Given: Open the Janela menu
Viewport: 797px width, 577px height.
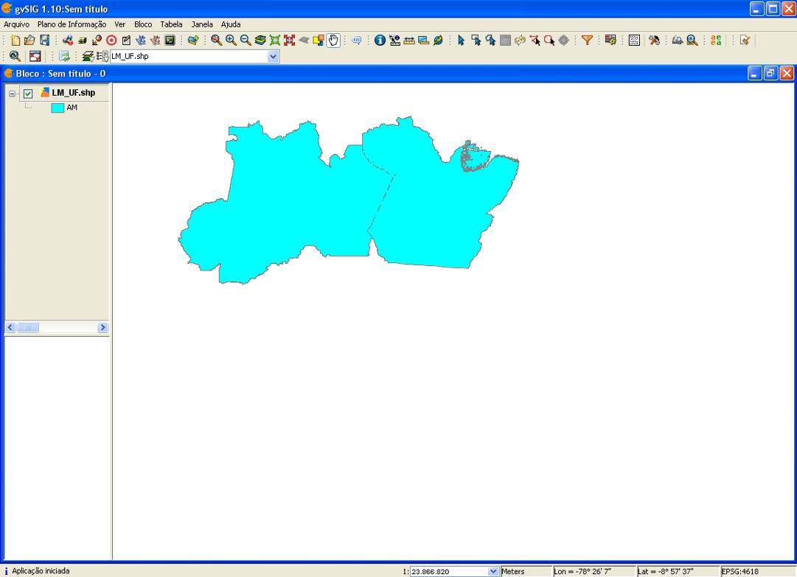Looking at the screenshot, I should [202, 24].
